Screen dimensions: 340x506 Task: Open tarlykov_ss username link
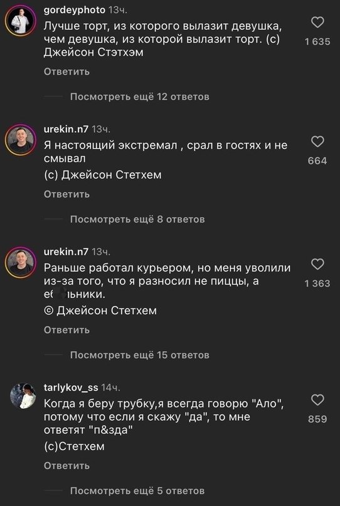[71, 387]
